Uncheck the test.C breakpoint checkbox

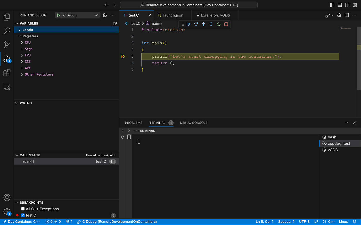tap(23, 215)
